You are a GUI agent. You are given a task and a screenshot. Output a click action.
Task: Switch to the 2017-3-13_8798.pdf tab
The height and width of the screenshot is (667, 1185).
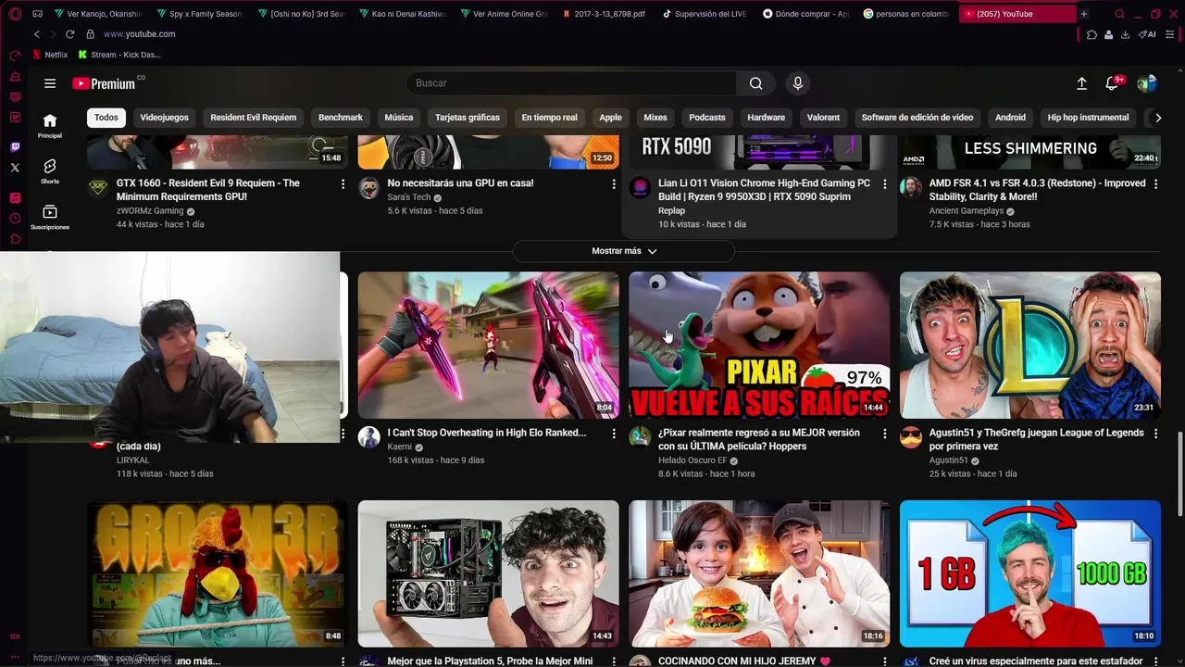(605, 14)
